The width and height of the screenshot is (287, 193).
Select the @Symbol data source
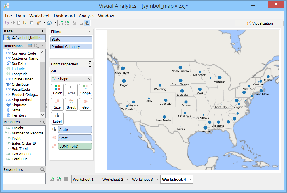pyautogui.click(x=24, y=38)
